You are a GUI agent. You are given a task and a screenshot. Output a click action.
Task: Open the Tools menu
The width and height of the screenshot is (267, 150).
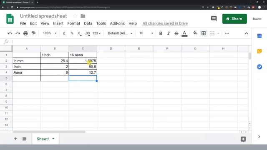pyautogui.click(x=101, y=23)
